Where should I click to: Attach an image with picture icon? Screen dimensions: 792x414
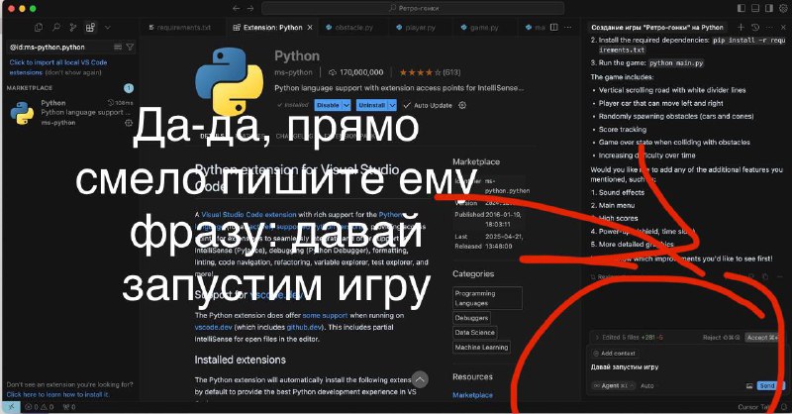tap(749, 385)
